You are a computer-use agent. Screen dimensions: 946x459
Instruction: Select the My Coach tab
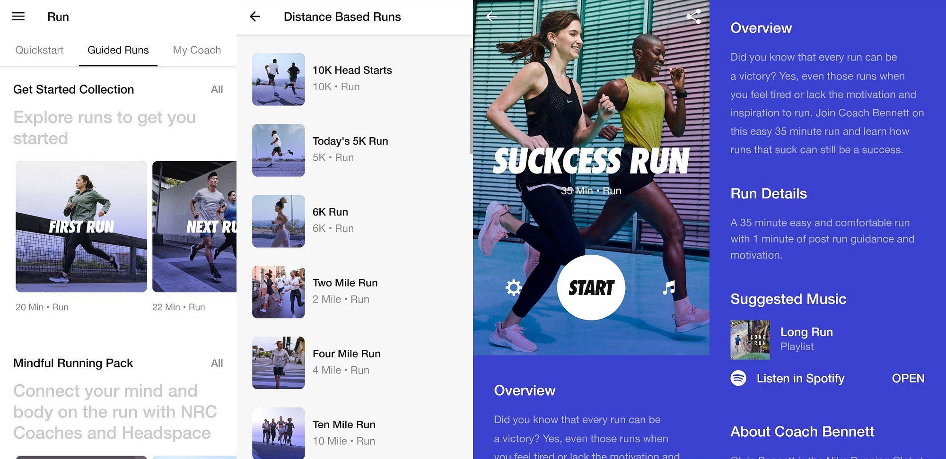[197, 50]
